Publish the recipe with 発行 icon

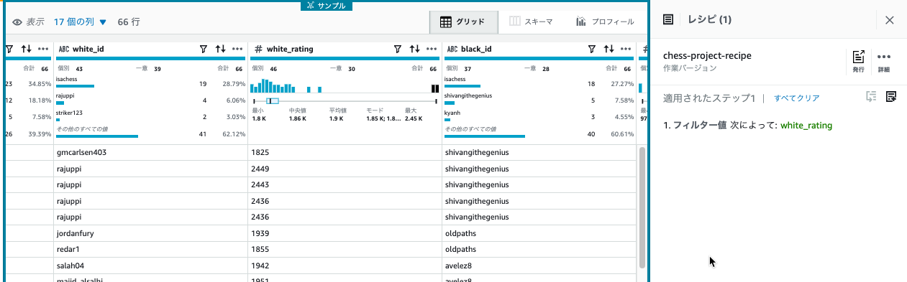(x=858, y=62)
